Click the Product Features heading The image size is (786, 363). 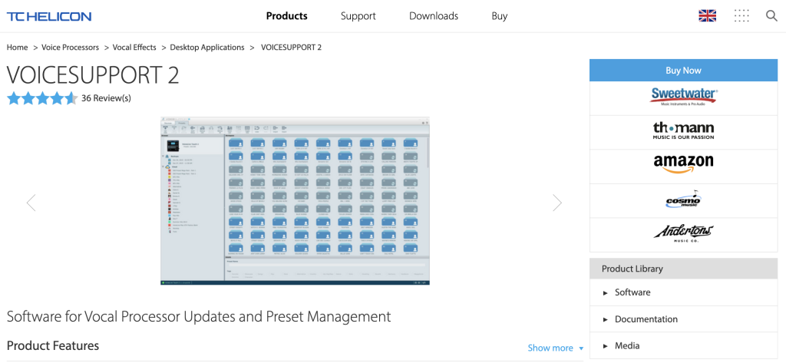pyautogui.click(x=53, y=345)
